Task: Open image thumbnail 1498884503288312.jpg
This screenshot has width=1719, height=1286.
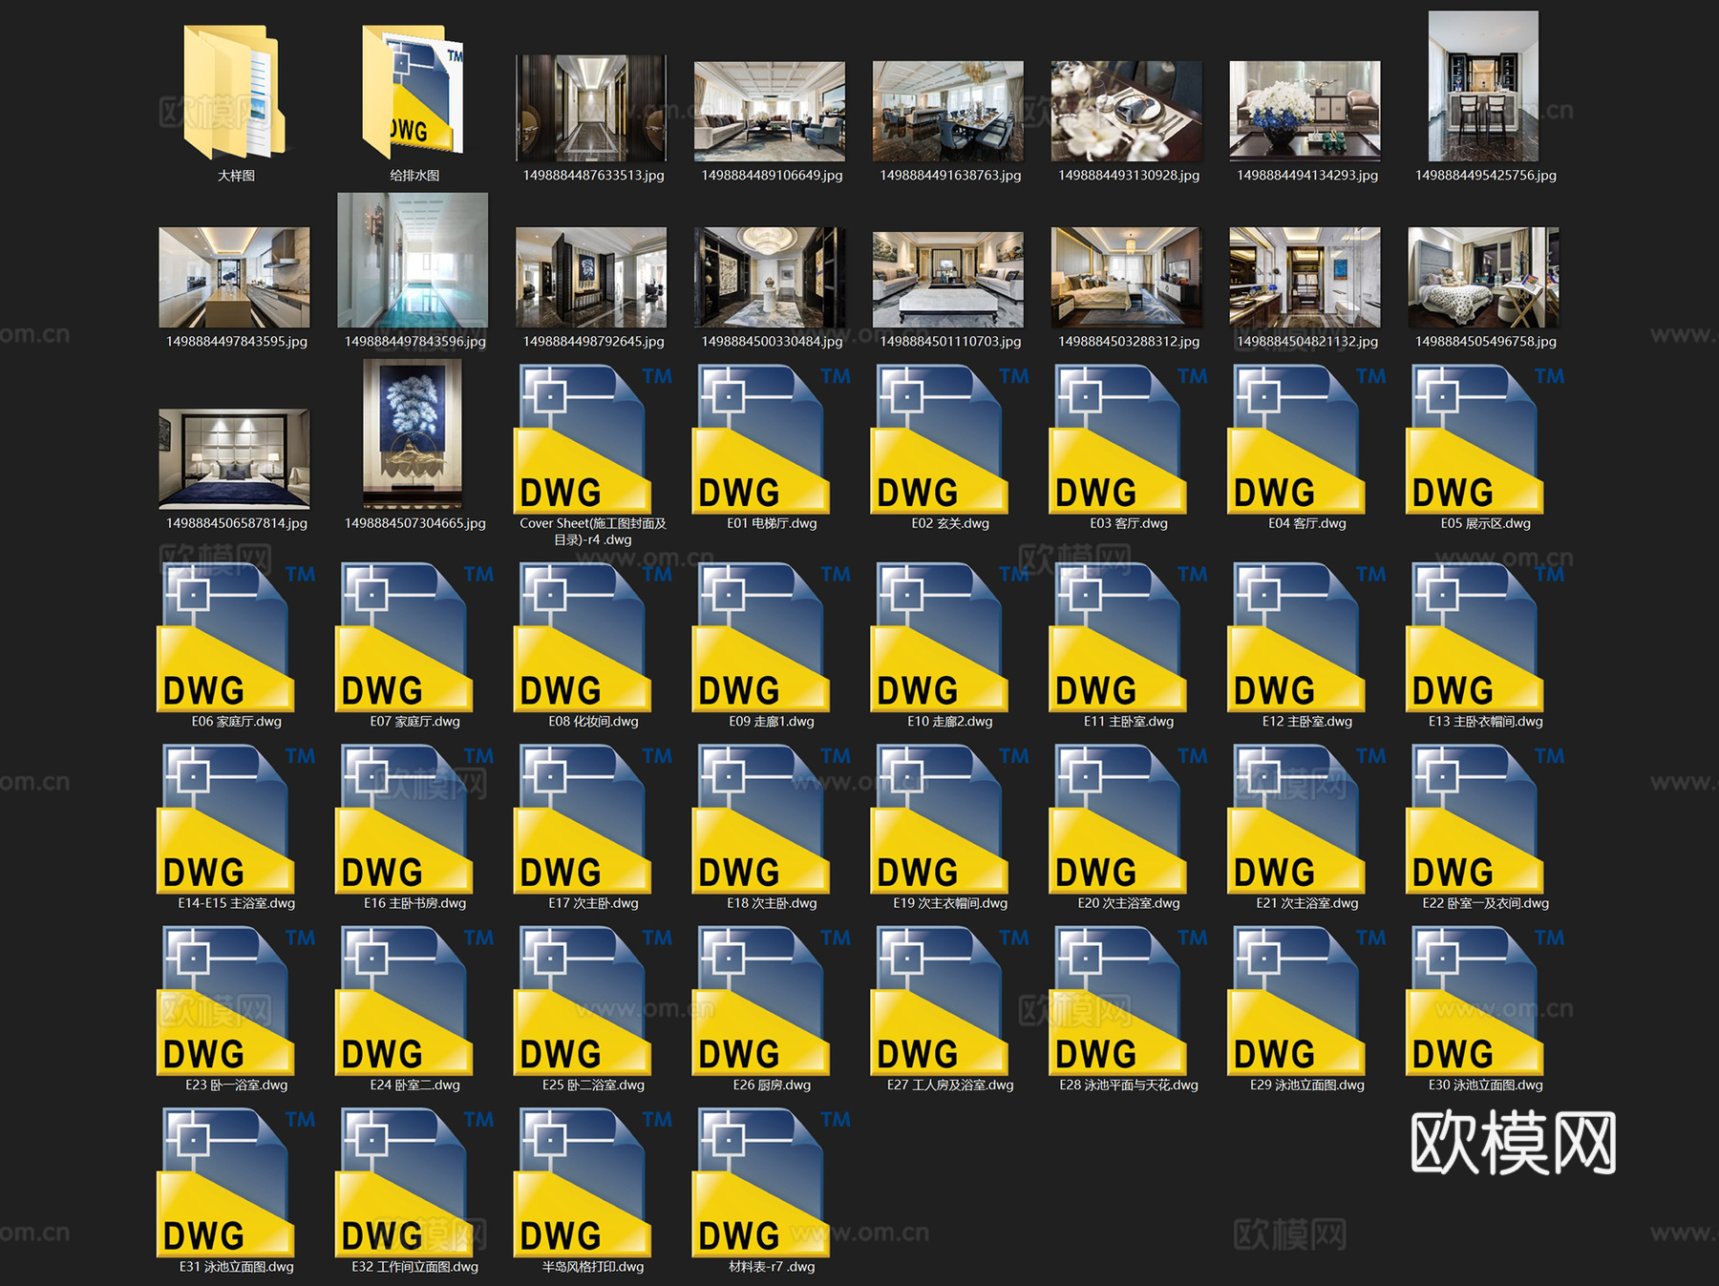Action: pyautogui.click(x=1127, y=278)
